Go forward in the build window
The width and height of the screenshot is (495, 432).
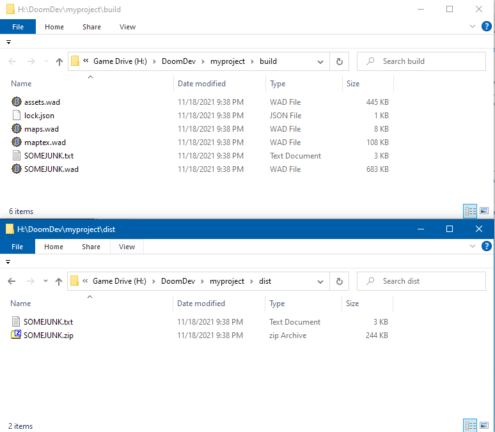click(x=31, y=61)
